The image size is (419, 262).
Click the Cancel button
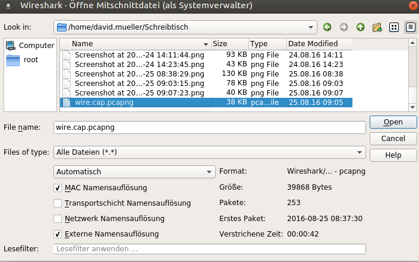pyautogui.click(x=393, y=139)
